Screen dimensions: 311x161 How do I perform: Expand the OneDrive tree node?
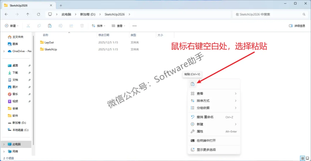coord(4,51)
